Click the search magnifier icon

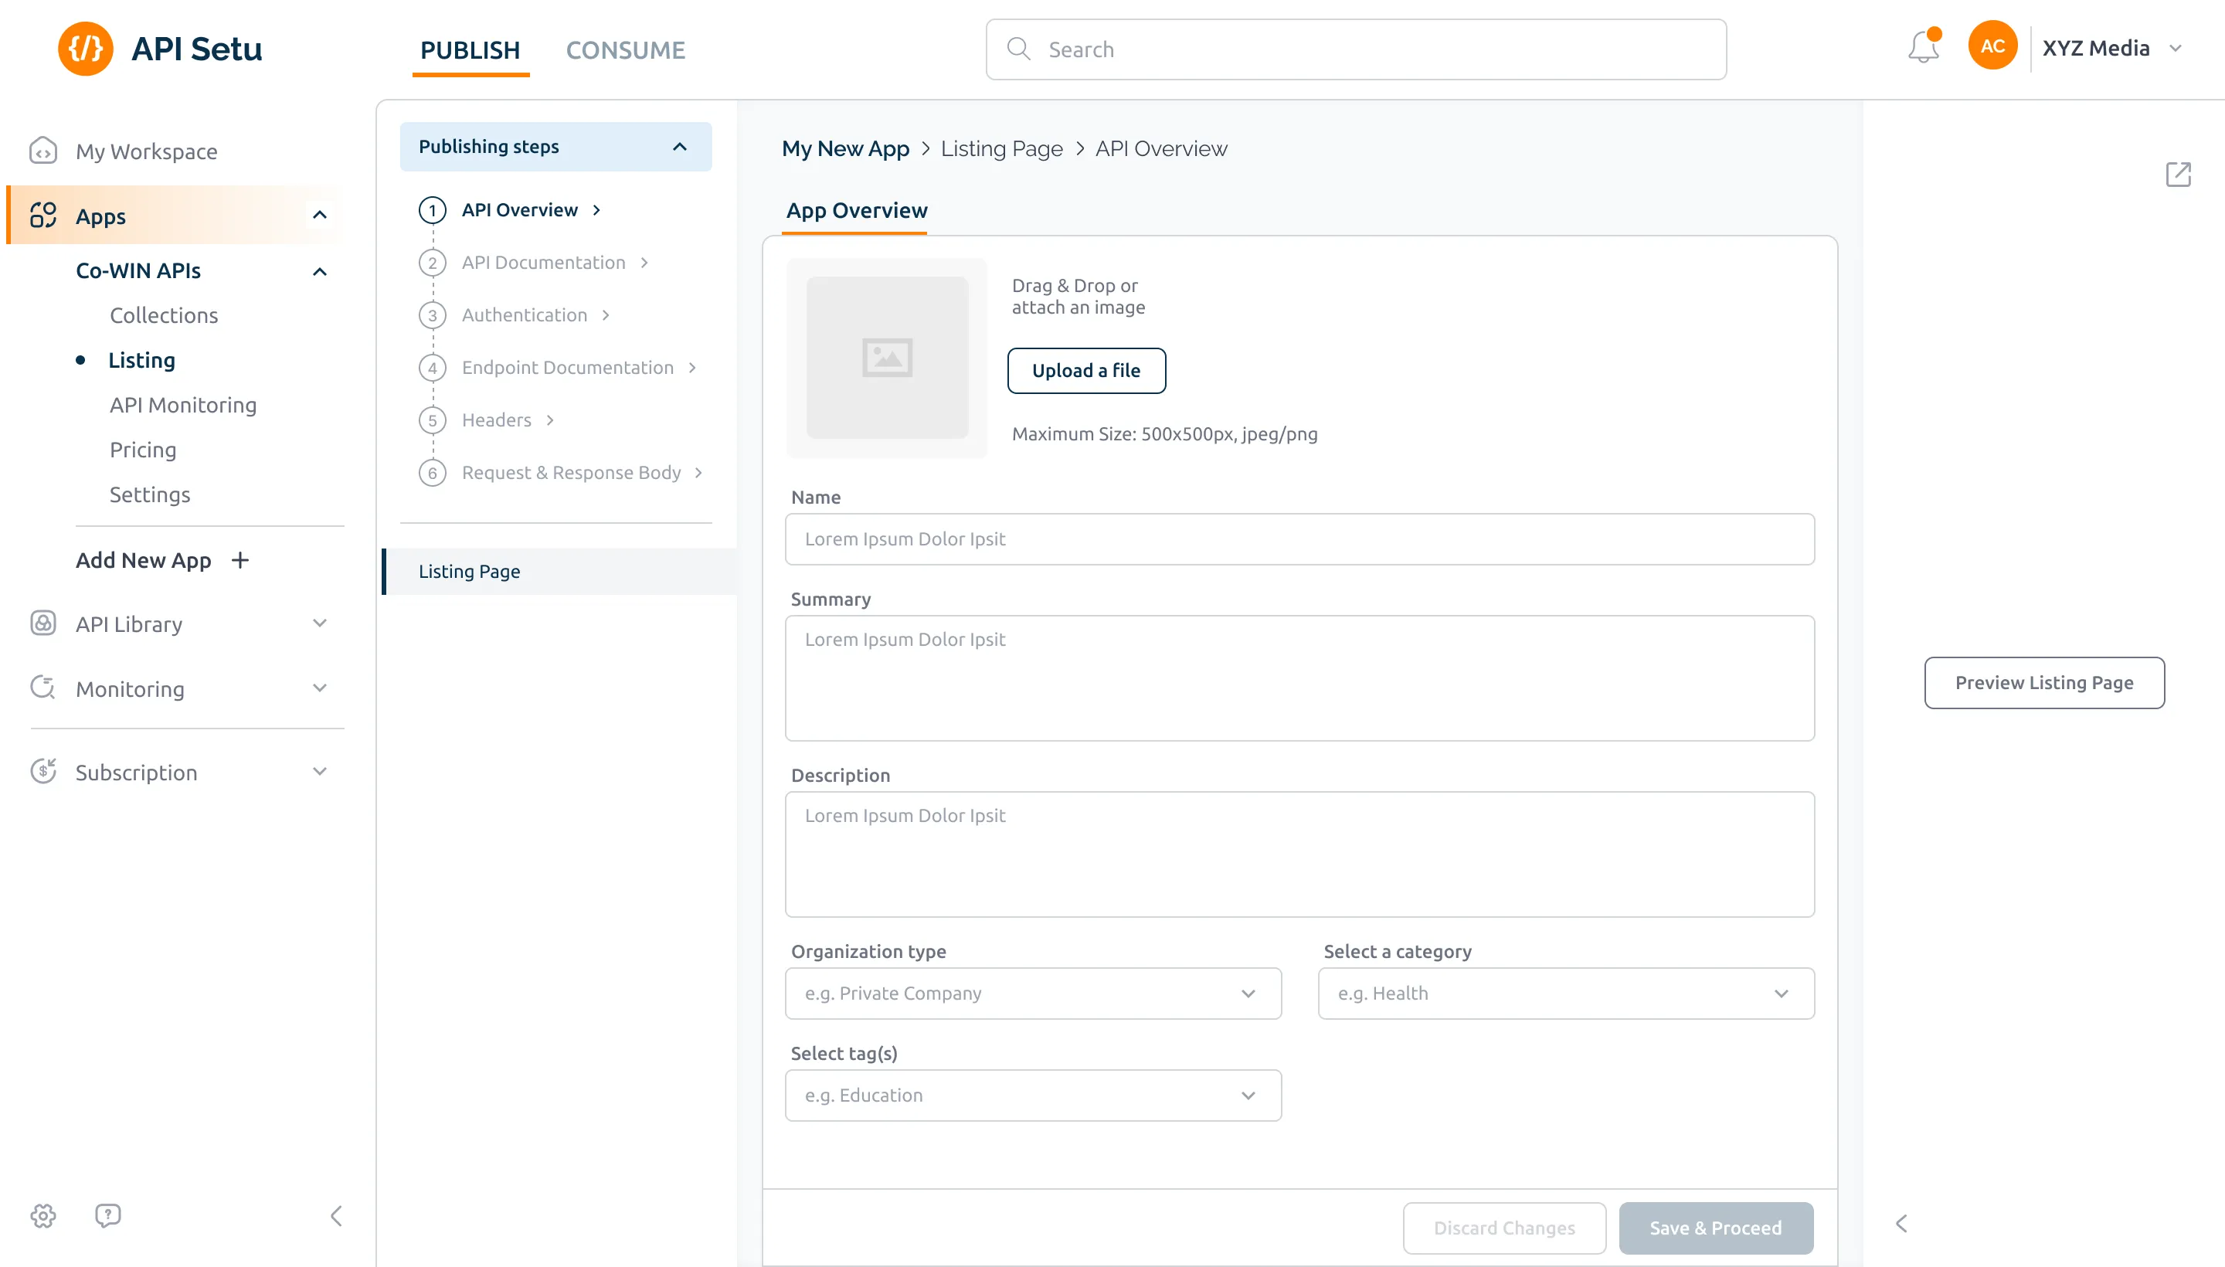pyautogui.click(x=1018, y=49)
